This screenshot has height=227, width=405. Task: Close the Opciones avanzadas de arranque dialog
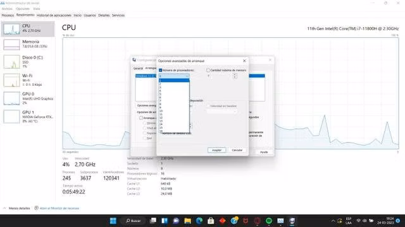(244, 61)
